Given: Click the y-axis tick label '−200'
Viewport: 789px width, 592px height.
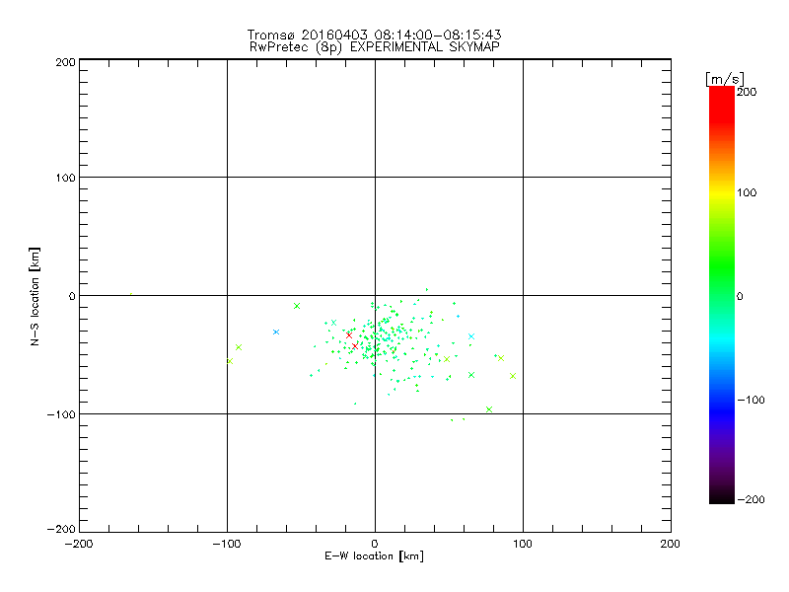Looking at the screenshot, I should point(61,529).
